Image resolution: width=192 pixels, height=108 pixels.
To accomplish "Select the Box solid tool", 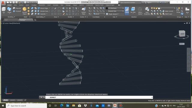I will [4, 10].
